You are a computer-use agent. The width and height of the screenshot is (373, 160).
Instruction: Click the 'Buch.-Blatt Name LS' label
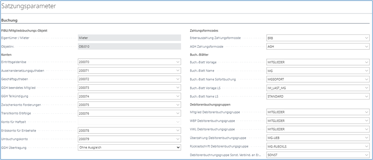204,97
